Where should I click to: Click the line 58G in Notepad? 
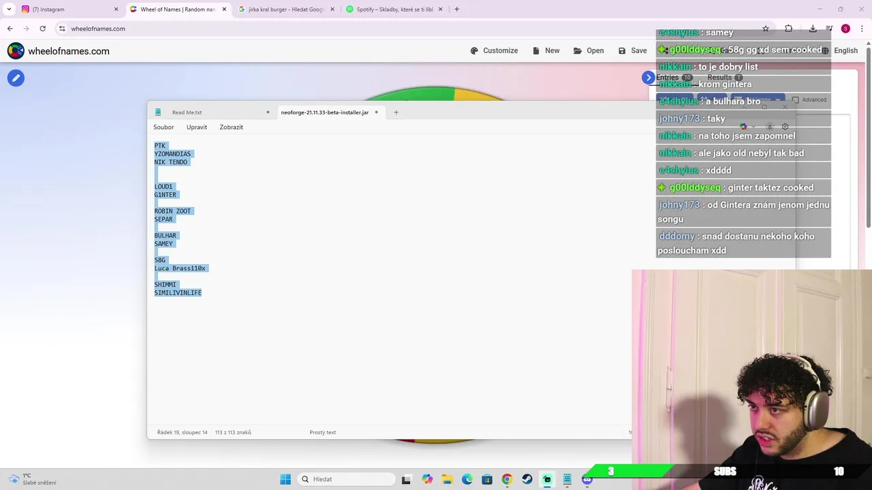[x=160, y=260]
